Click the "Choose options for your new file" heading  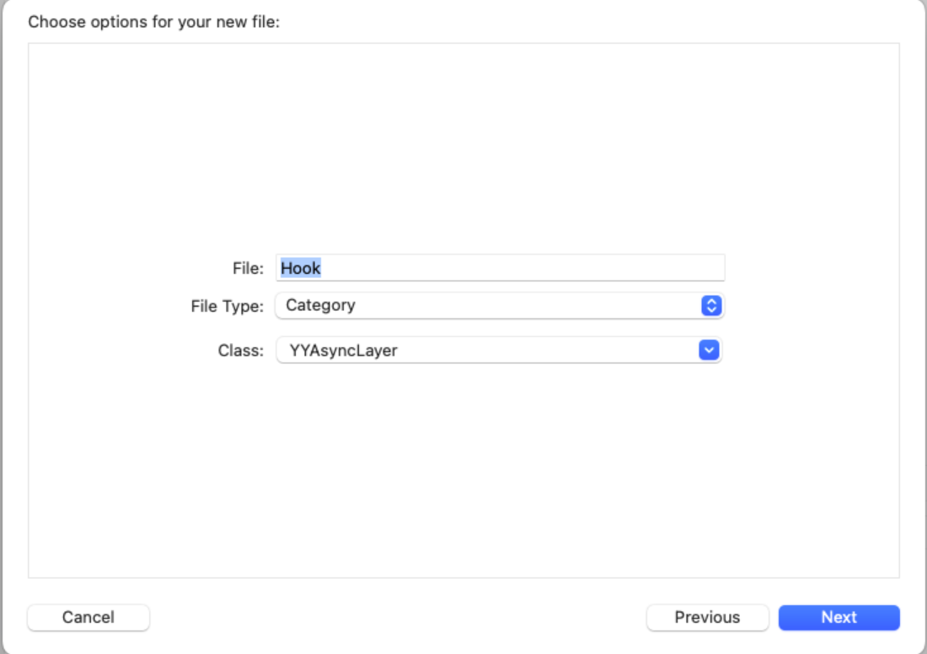[153, 22]
